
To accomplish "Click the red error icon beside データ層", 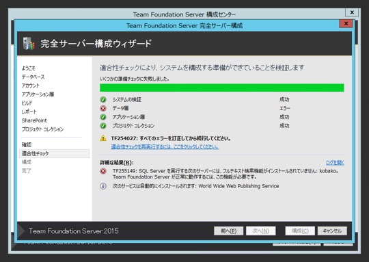I will pos(103,108).
